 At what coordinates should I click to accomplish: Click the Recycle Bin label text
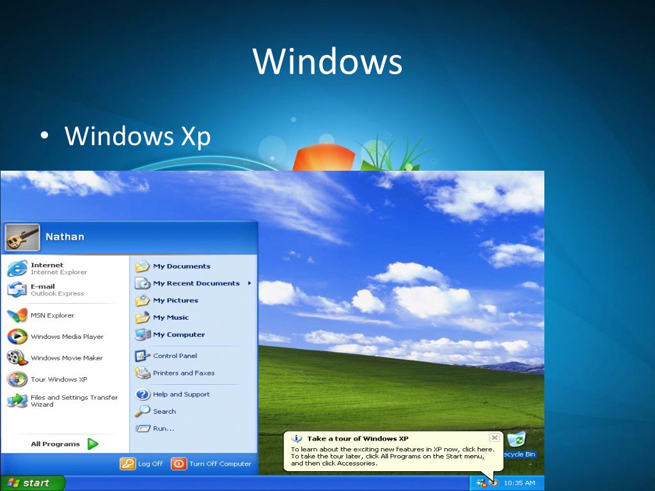519,455
